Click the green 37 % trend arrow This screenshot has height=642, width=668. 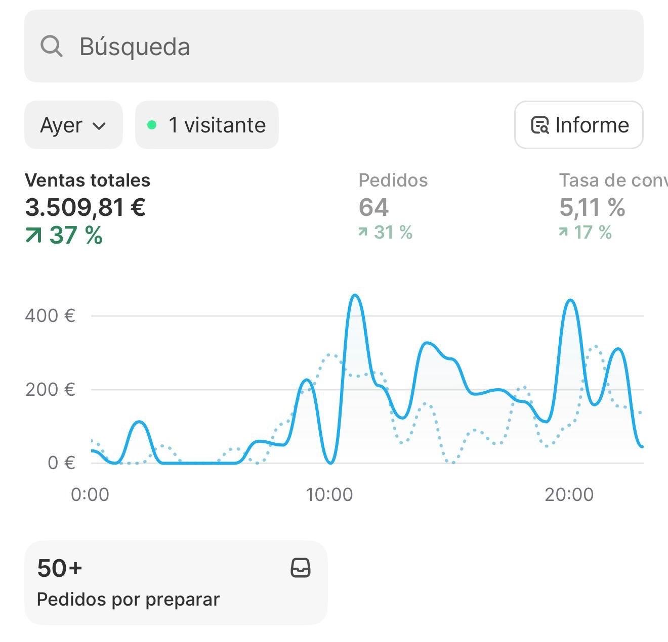coord(33,235)
